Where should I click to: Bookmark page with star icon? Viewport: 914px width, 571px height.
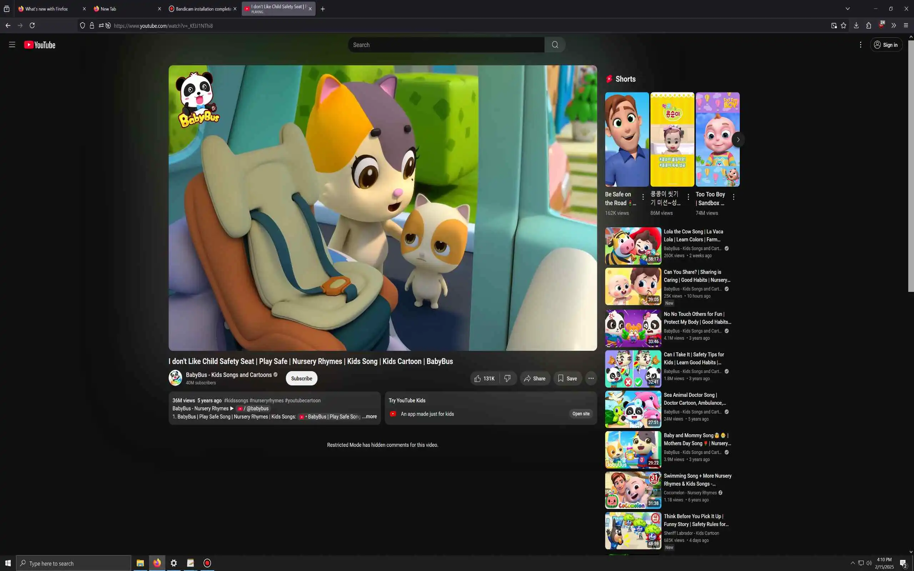[843, 26]
